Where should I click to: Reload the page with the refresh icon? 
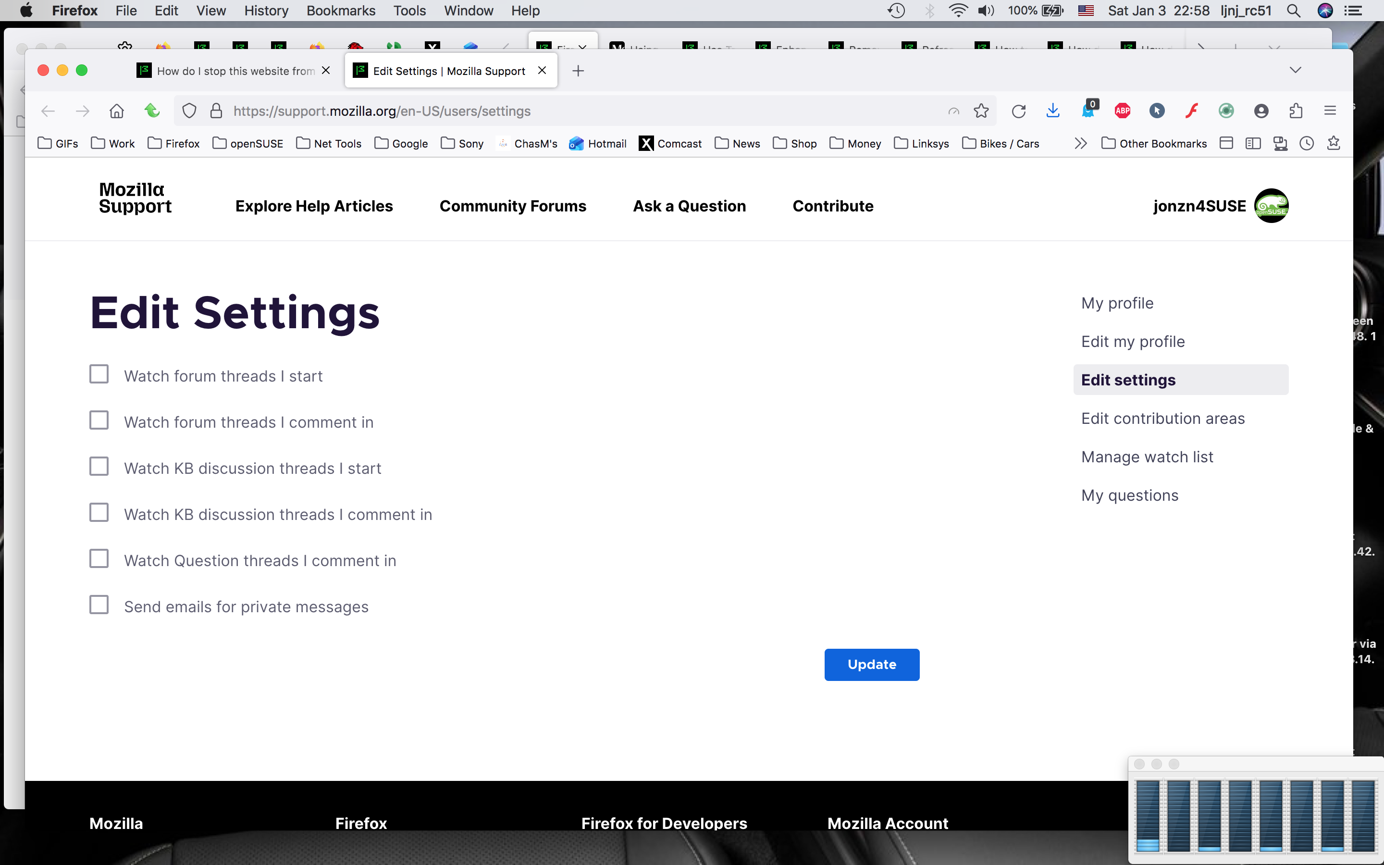coord(1018,111)
